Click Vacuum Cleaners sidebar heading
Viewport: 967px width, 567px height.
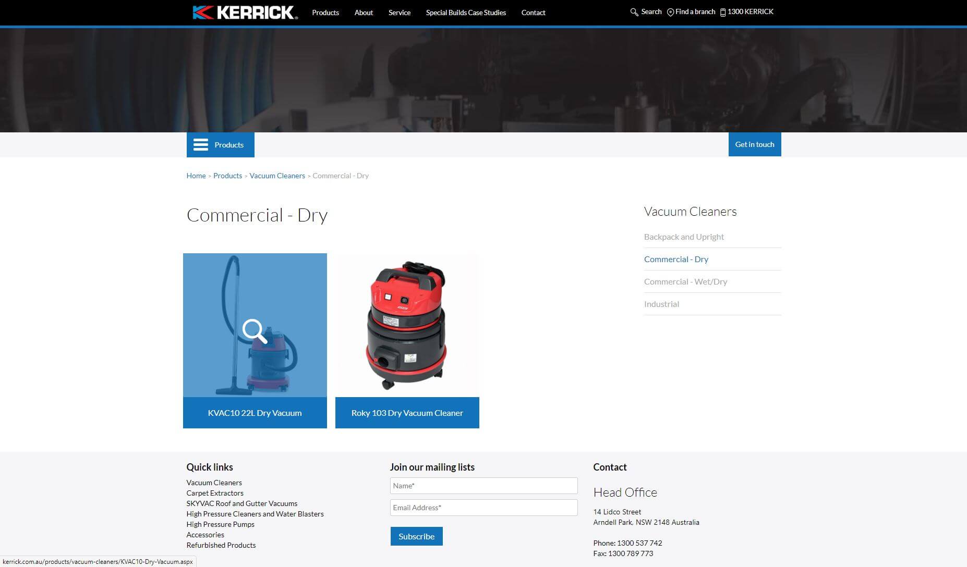point(690,212)
